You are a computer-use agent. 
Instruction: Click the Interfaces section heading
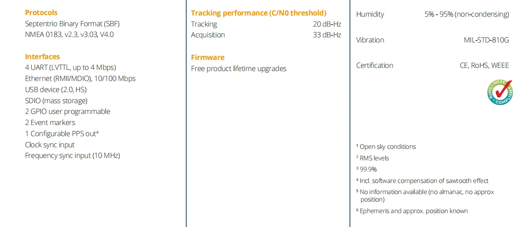[42, 57]
